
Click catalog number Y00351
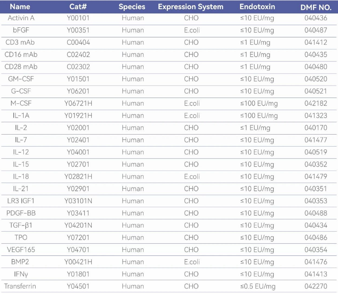[x=78, y=30]
